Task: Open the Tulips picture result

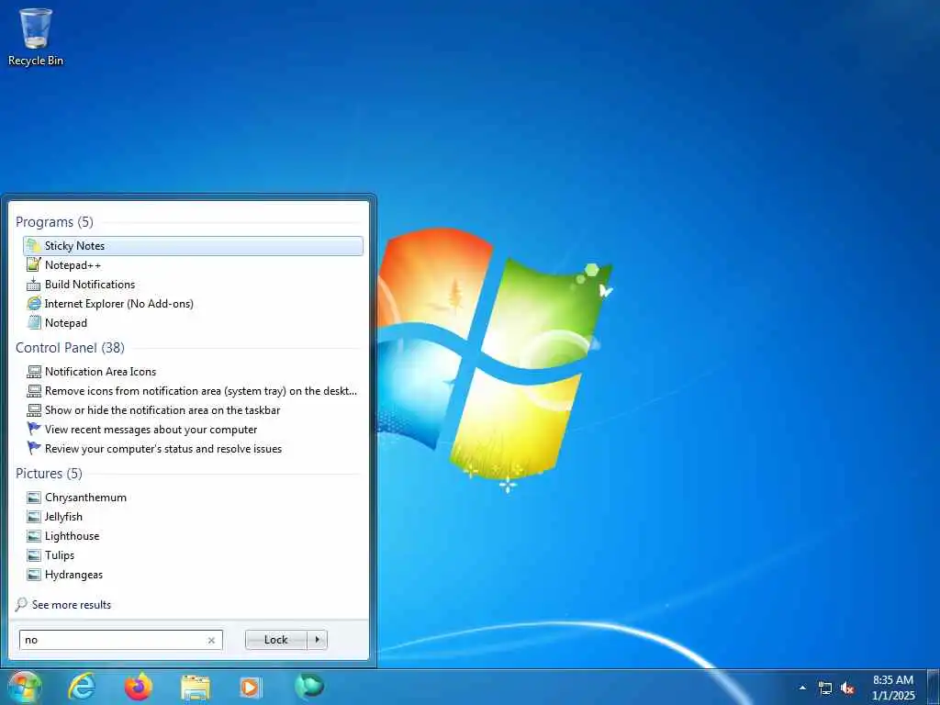Action: coord(193,555)
